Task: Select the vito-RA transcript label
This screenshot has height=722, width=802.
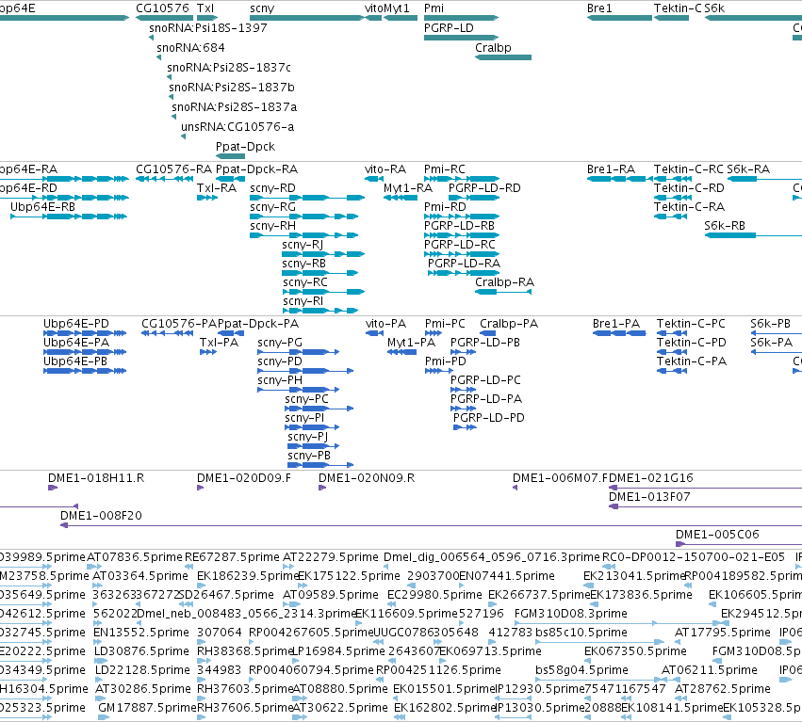Action: point(385,169)
